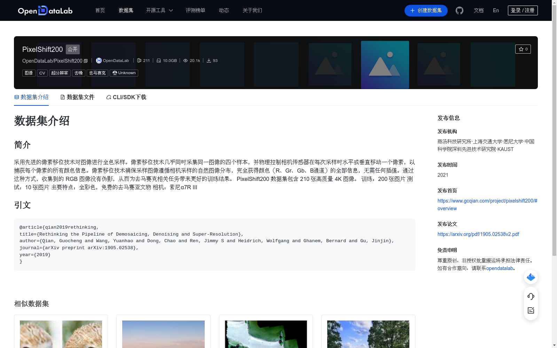Click the OpenDataLab logo
Image resolution: width=557 pixels, height=348 pixels.
click(45, 10)
